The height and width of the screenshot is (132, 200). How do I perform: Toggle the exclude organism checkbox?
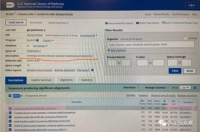pyautogui.click(x=185, y=38)
